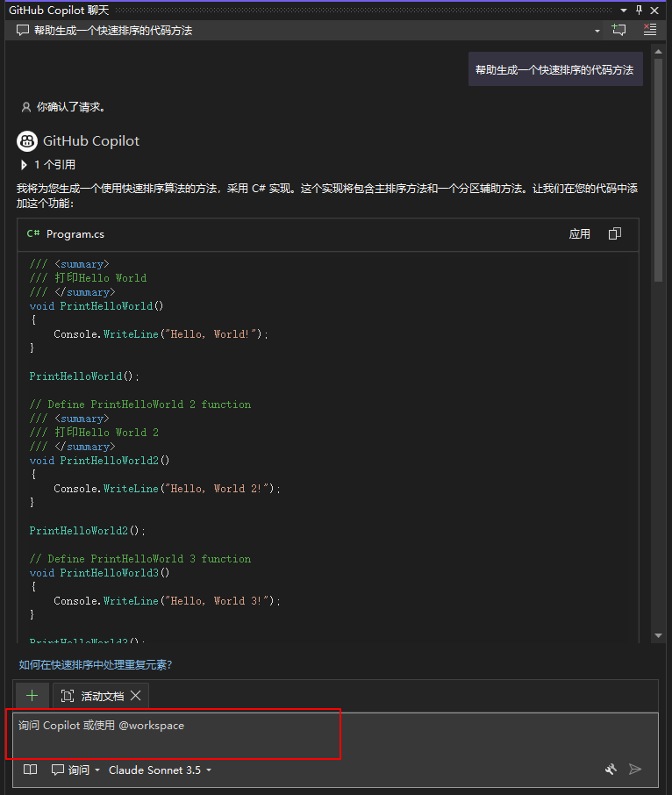Toggle the pin on the Copilot chat panel
This screenshot has width=672, height=795.
point(638,10)
